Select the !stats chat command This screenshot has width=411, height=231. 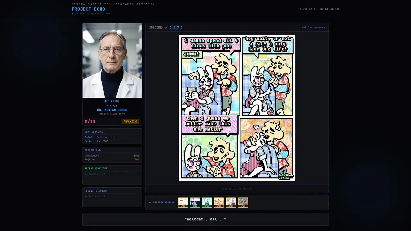[89, 137]
